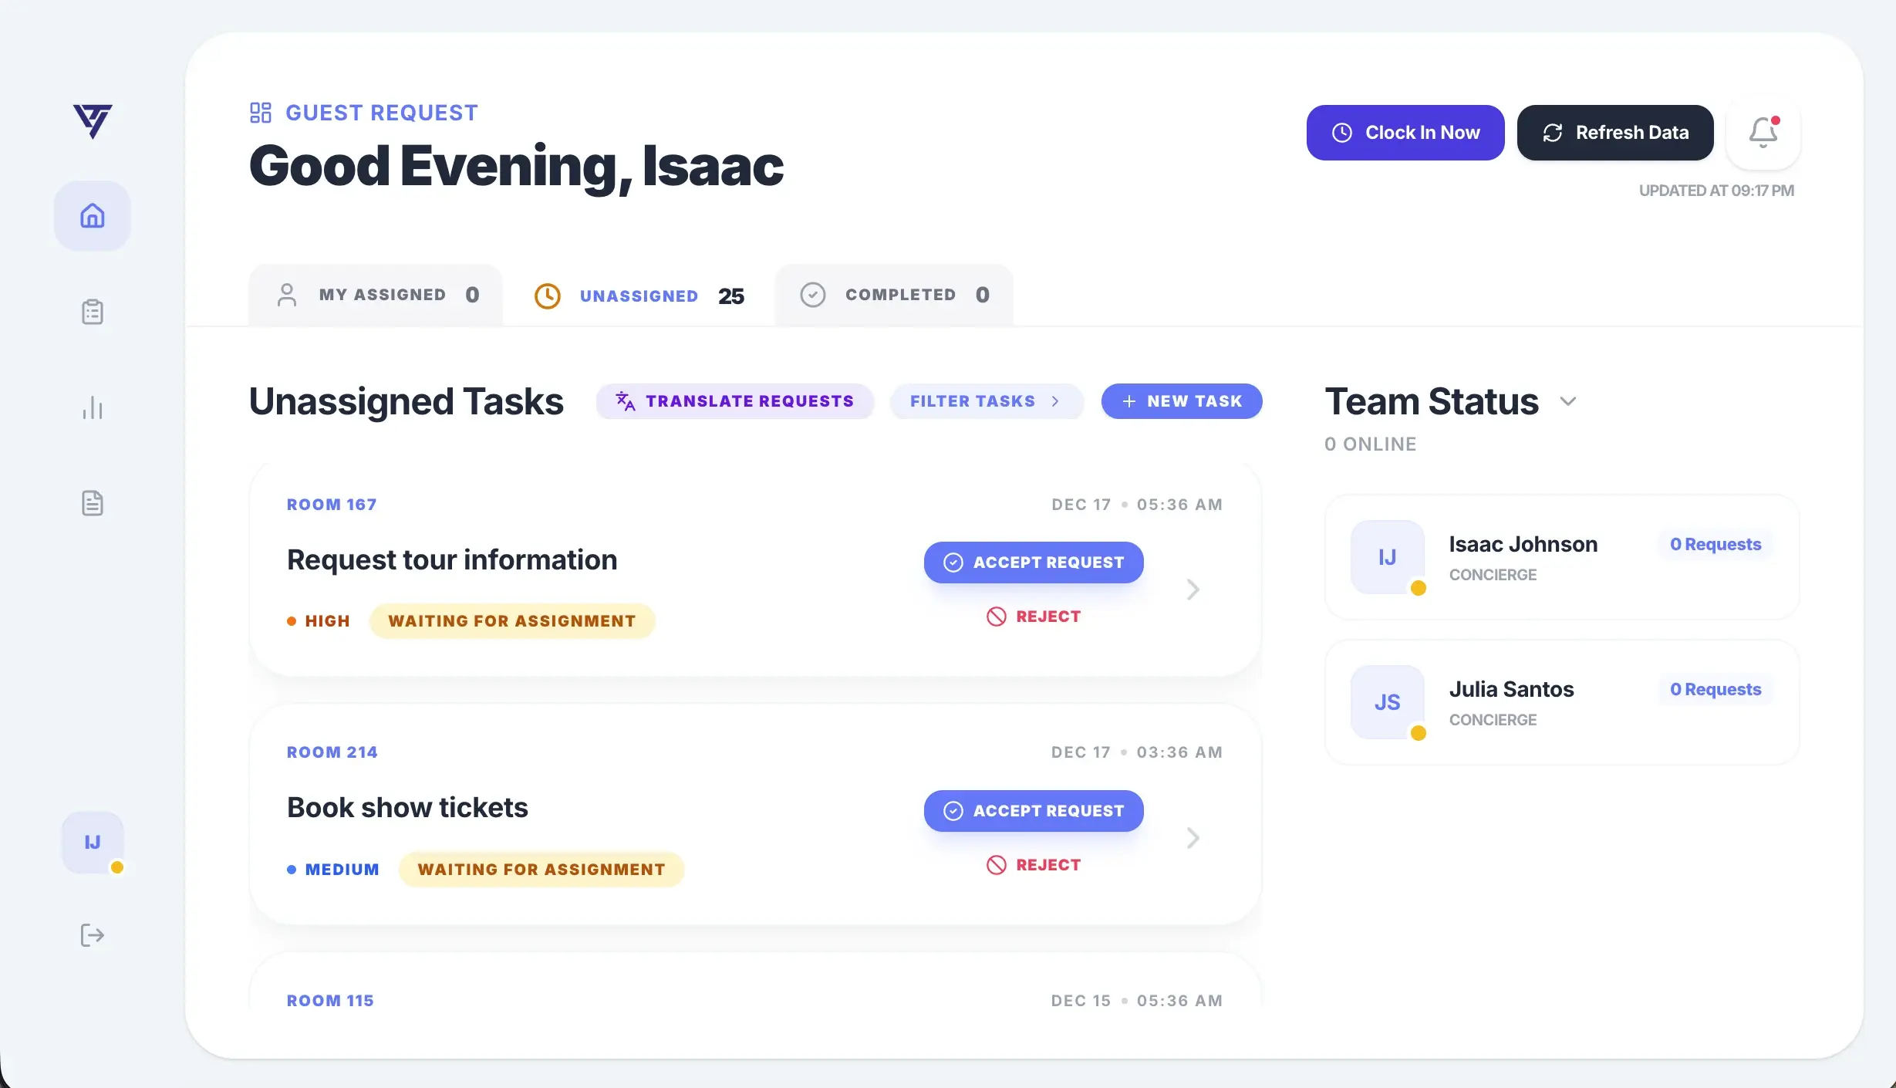Screen dimensions: 1896x1088
Task: Click the Request tour information title
Action: [x=452, y=559]
